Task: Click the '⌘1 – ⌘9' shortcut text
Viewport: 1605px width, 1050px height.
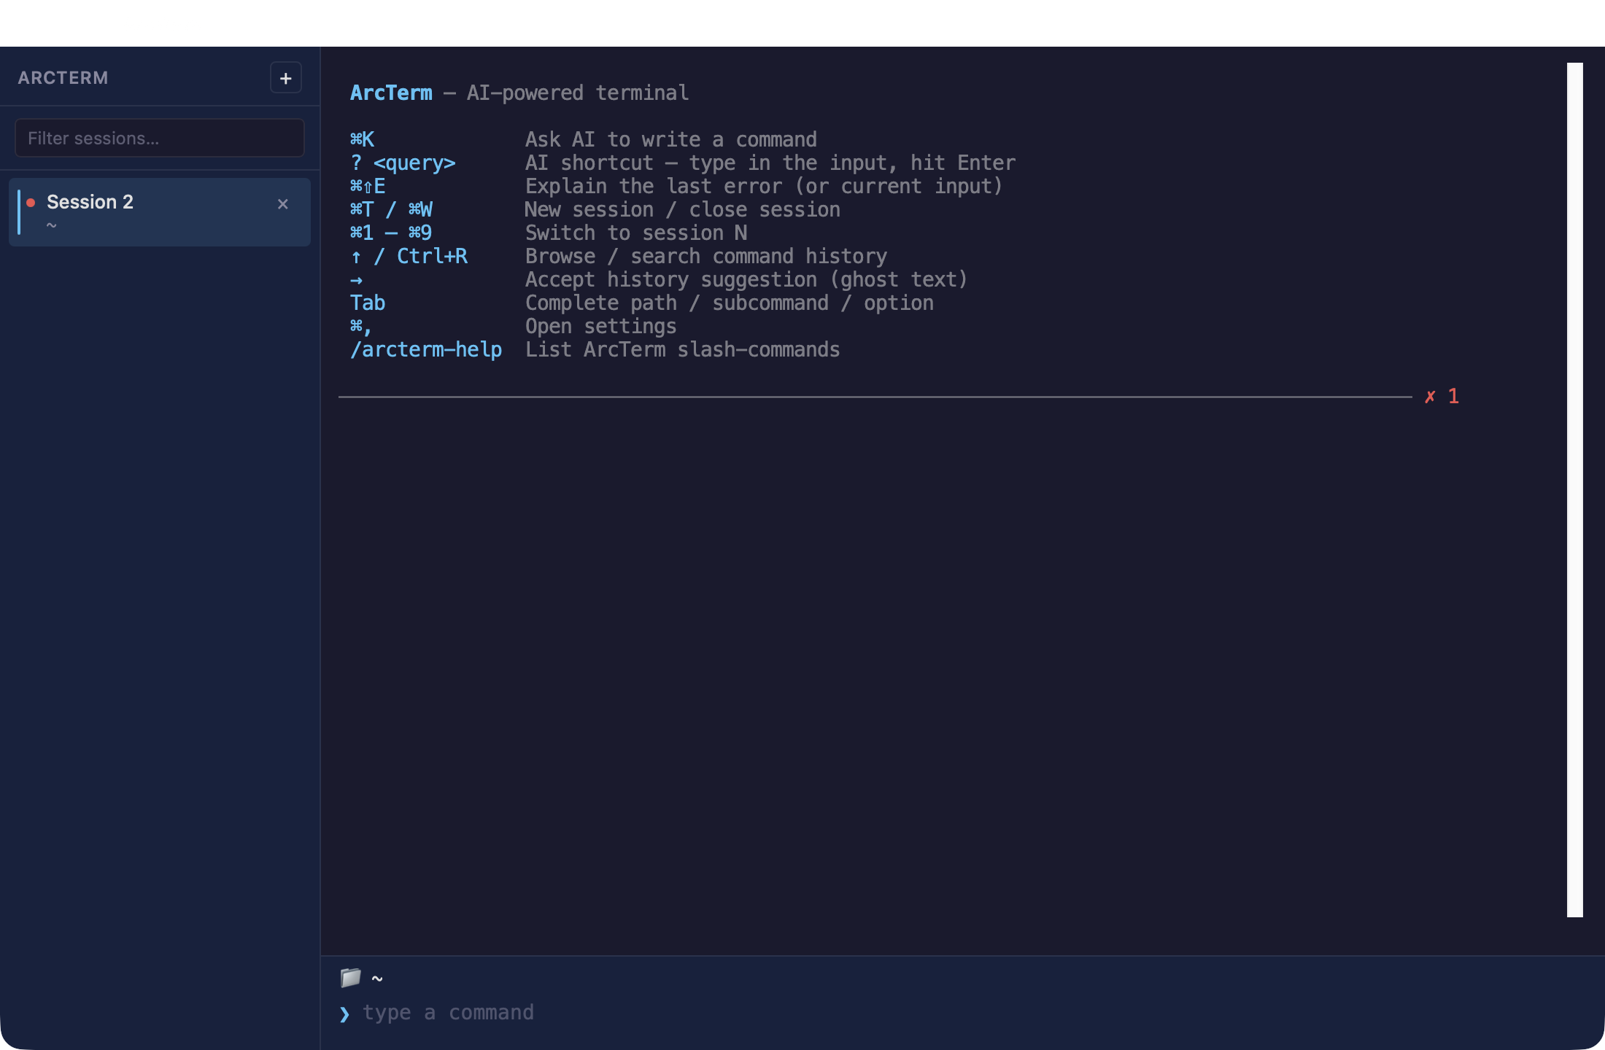Action: (391, 233)
